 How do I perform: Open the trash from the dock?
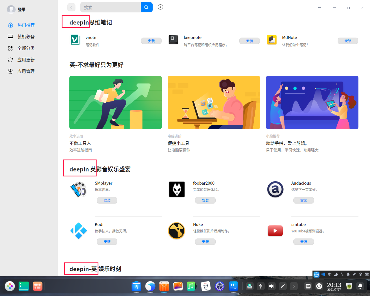(349, 286)
